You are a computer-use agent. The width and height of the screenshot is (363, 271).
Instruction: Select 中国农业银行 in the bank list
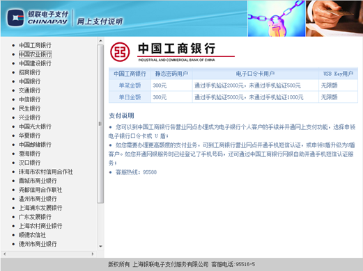[35, 54]
